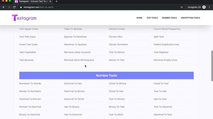
Task: Open Text To Binary tool
Action: [x=117, y=99]
